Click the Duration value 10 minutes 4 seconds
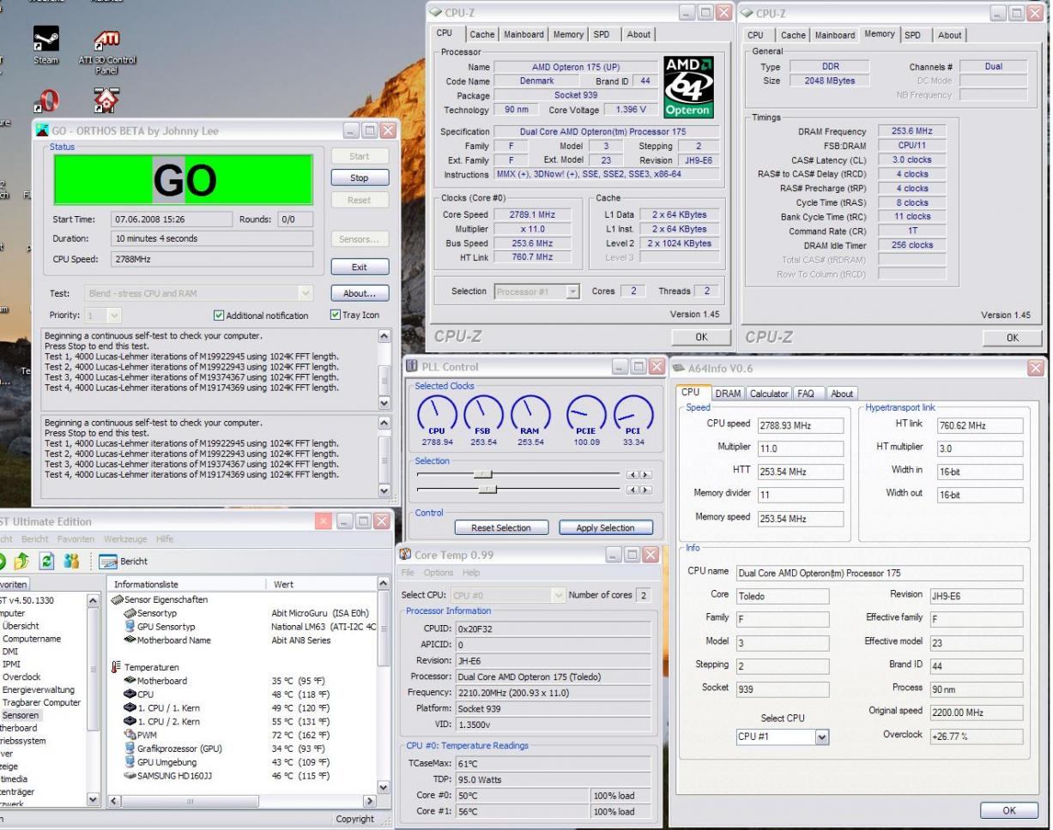This screenshot has width=1053, height=830. [213, 238]
